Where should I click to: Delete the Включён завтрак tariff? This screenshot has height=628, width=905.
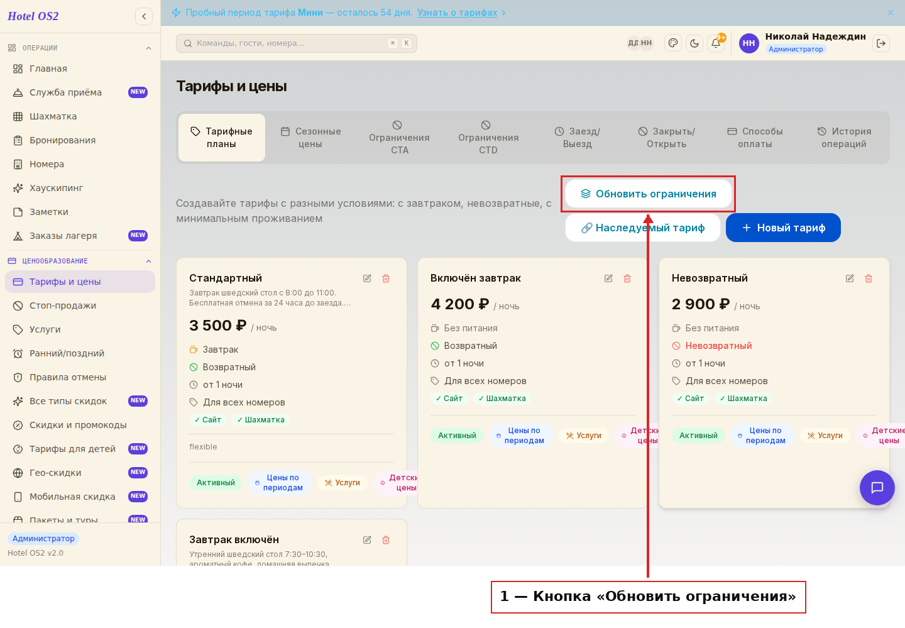point(627,278)
